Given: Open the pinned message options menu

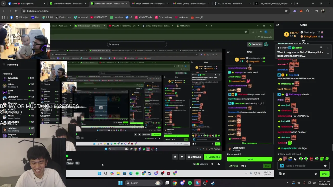Looking at the screenshot, I should click(x=328, y=48).
